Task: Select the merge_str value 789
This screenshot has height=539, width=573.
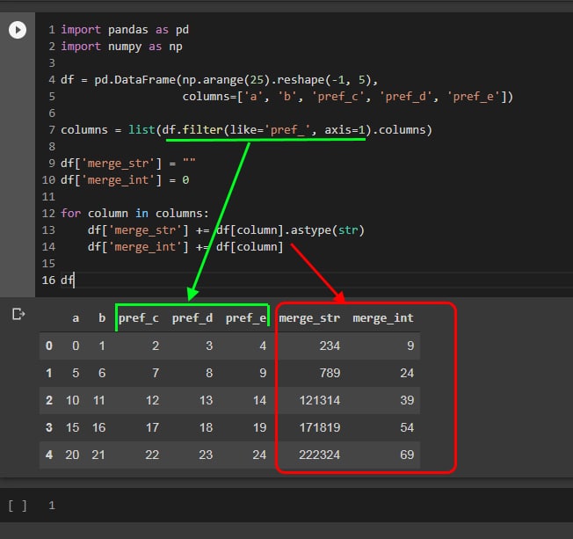Action: pos(330,373)
